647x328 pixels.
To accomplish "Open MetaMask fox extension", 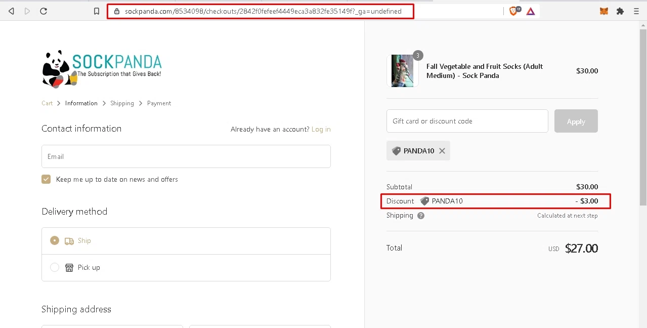I will pos(604,11).
